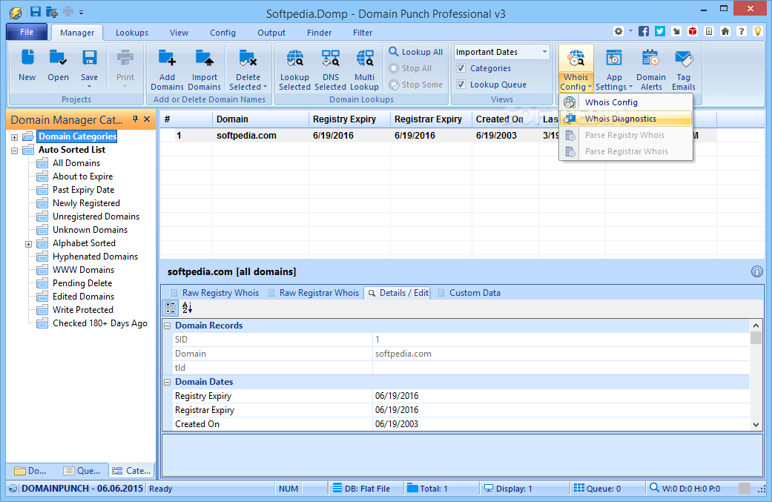Viewport: 772px width, 502px height.
Task: Open the Raw Registrar Whois tab
Action: [x=314, y=293]
